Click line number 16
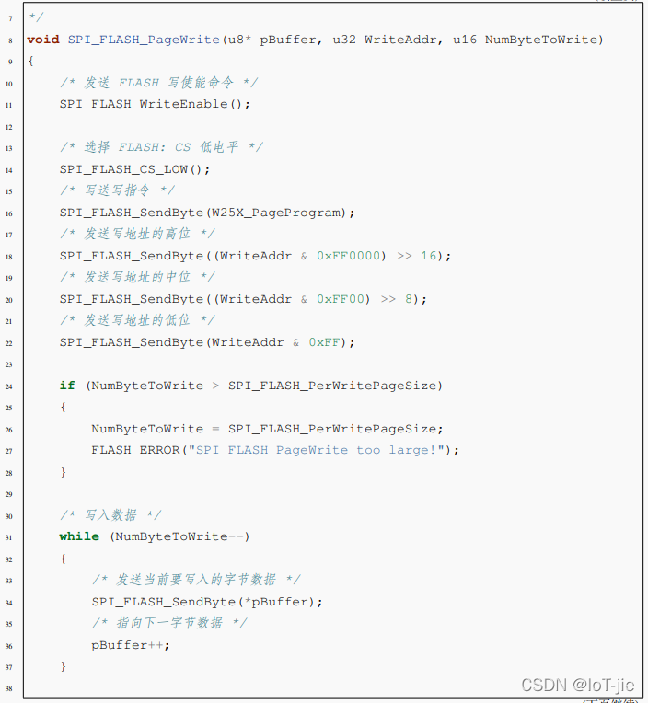Viewport: 648px width, 703px height. (x=8, y=213)
